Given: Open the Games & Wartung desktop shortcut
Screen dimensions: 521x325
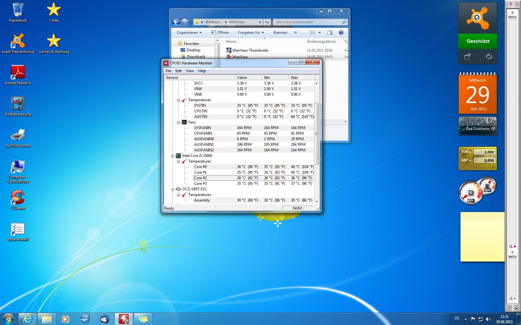Looking at the screenshot, I should coord(54,44).
